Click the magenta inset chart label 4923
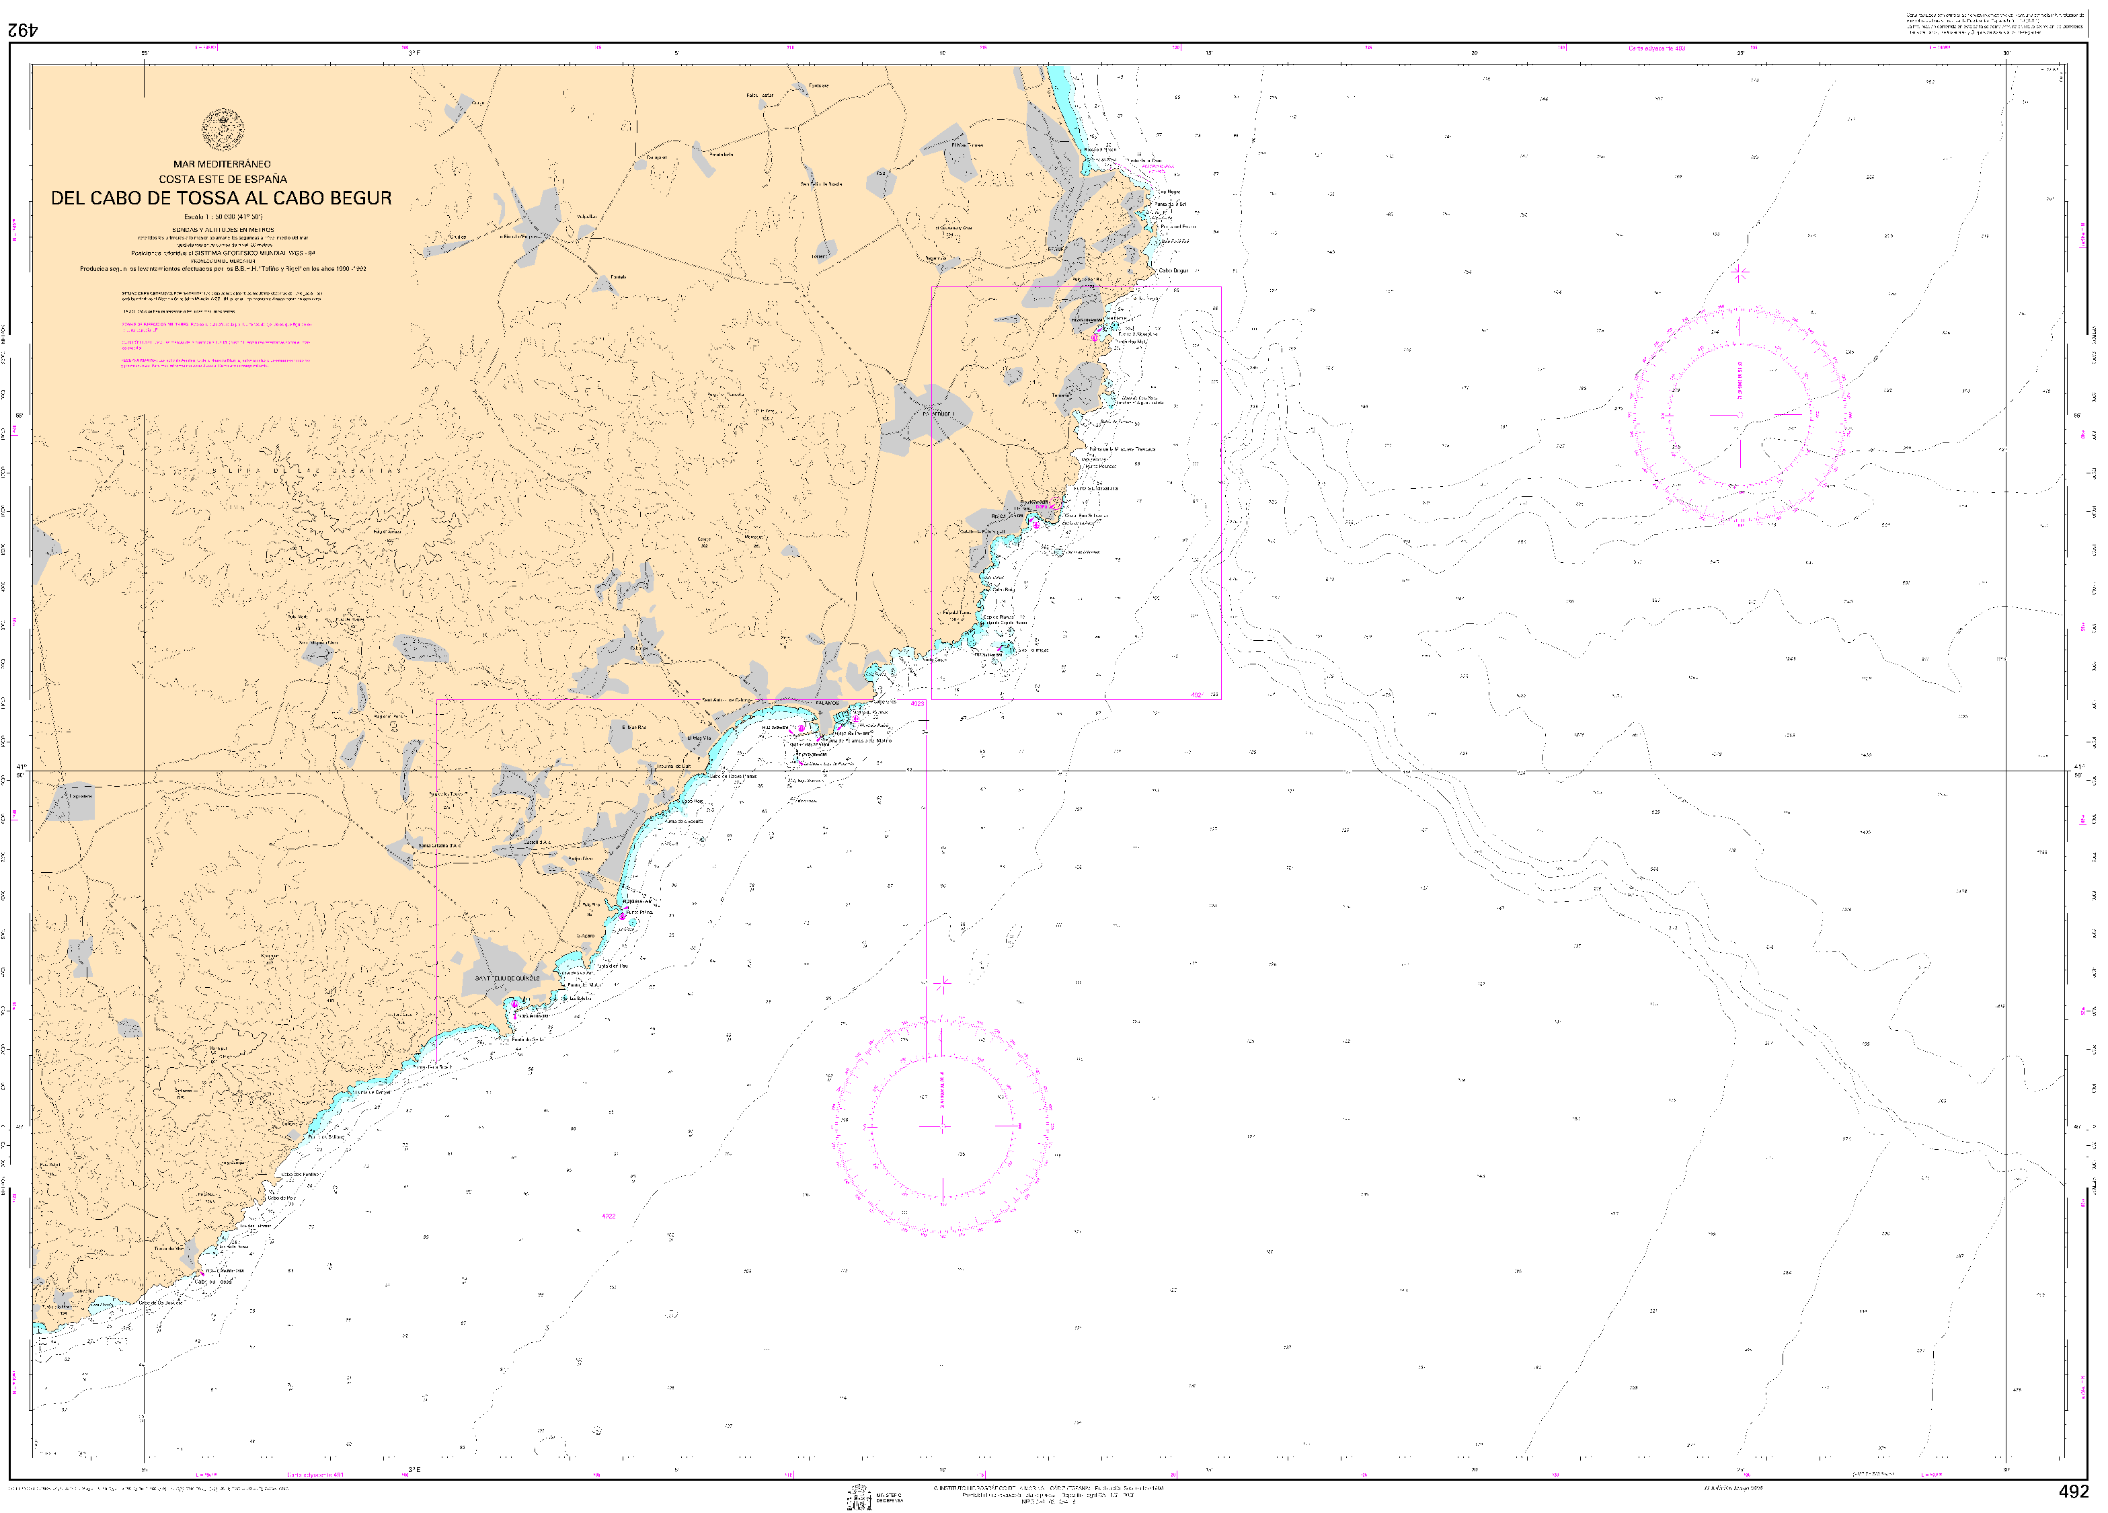Screen dimensions: 2108x1513 click(x=916, y=705)
